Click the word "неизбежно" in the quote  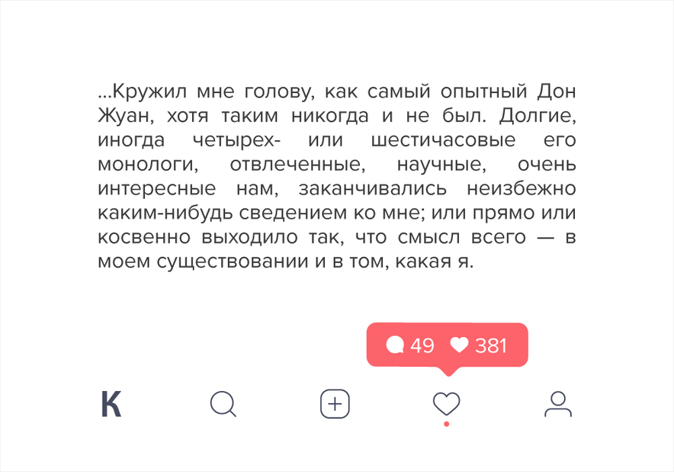pyautogui.click(x=522, y=188)
